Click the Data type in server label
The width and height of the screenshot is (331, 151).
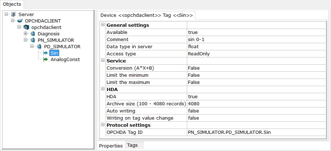(x=129, y=47)
